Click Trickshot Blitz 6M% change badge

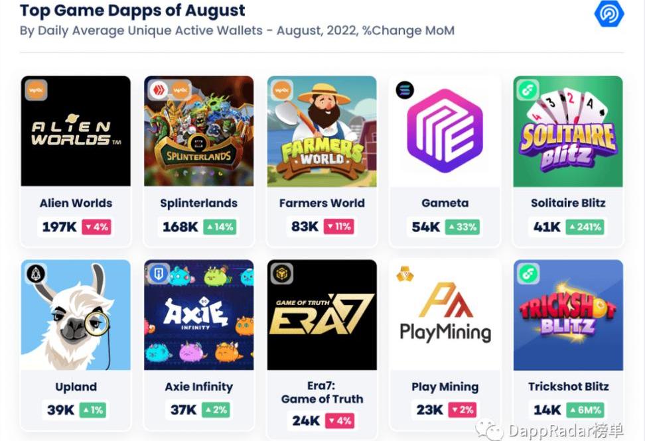pyautogui.click(x=584, y=410)
